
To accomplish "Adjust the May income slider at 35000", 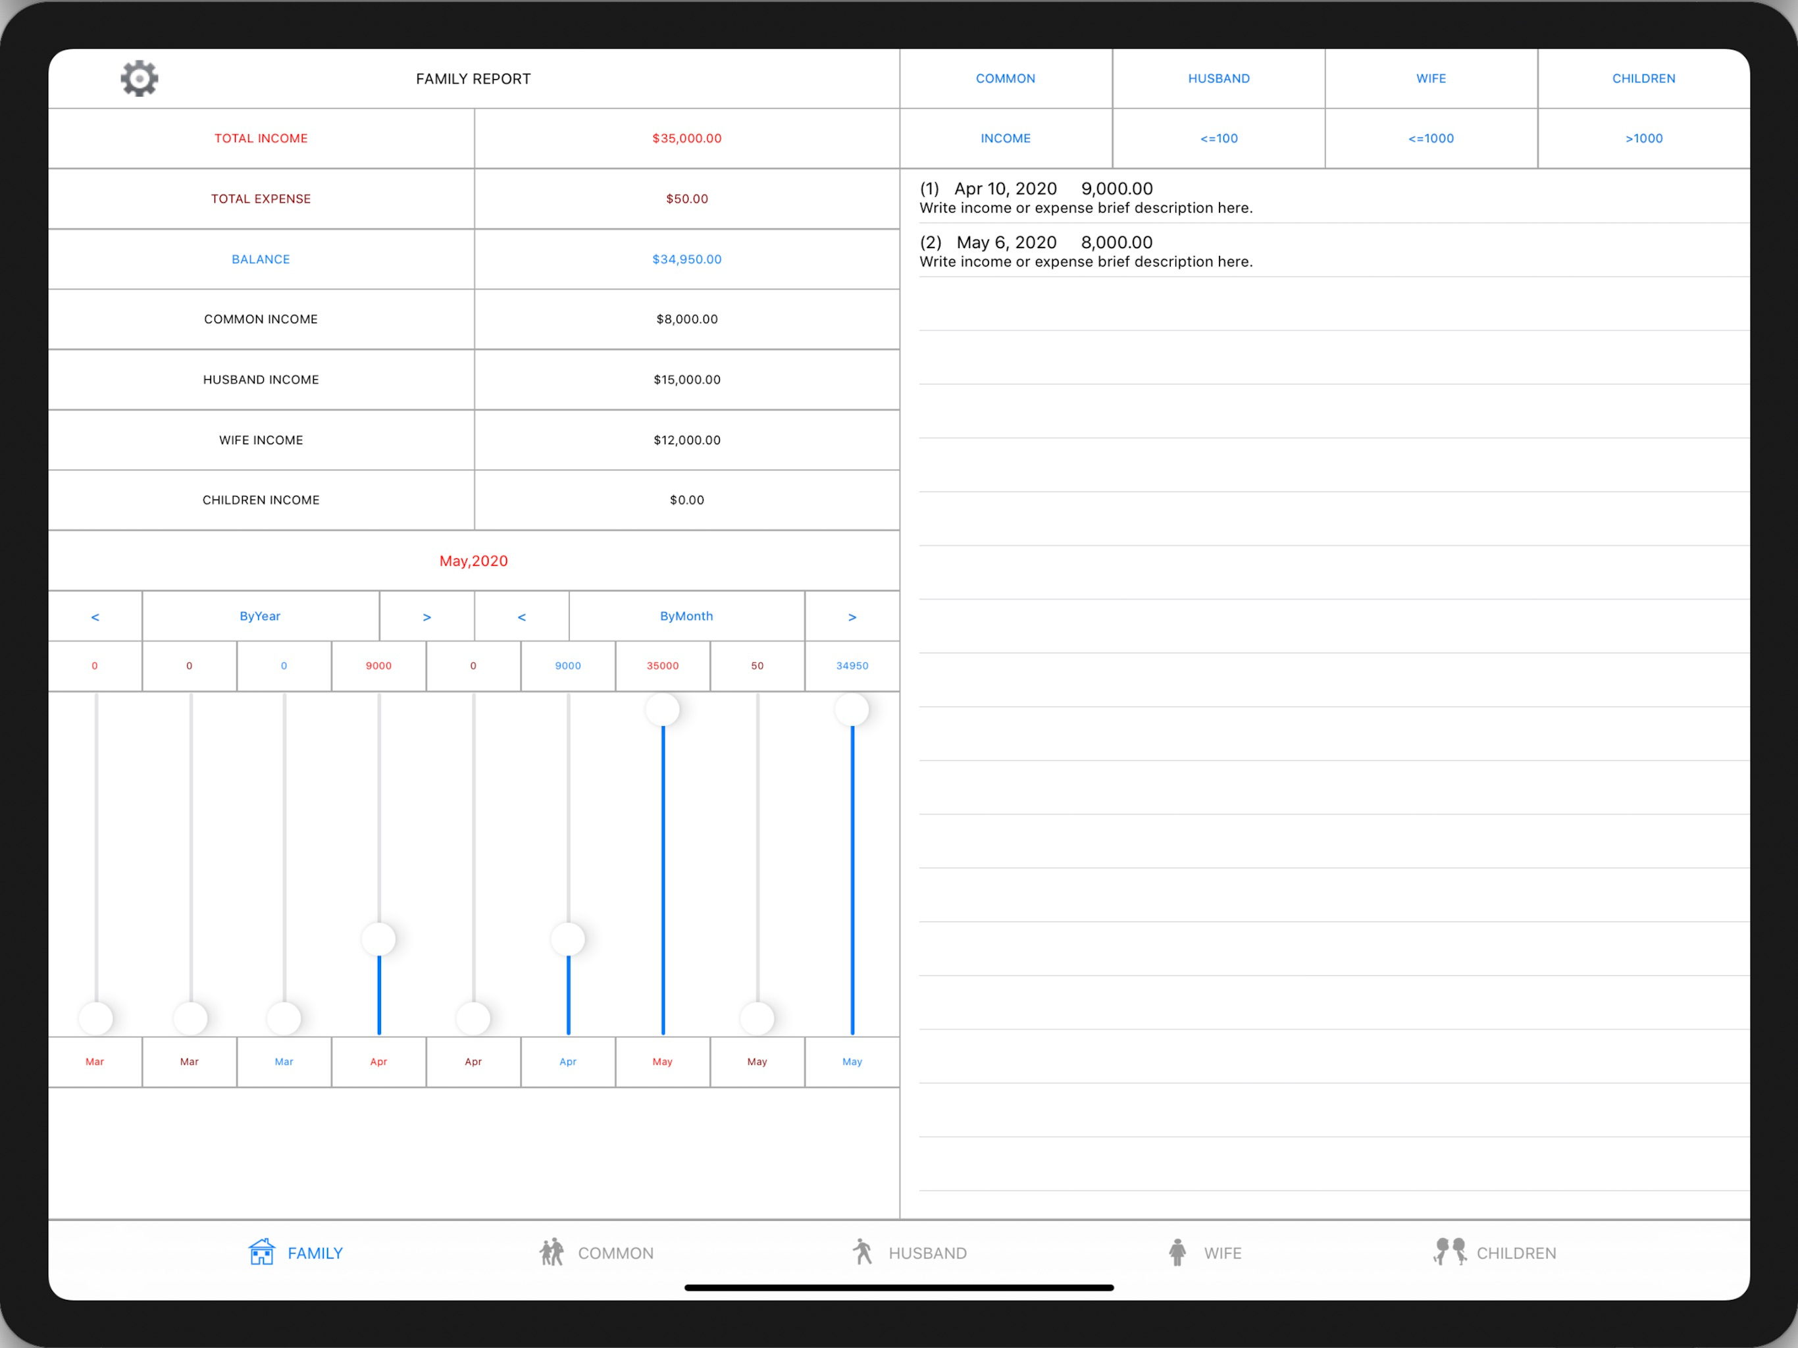I will pyautogui.click(x=663, y=710).
